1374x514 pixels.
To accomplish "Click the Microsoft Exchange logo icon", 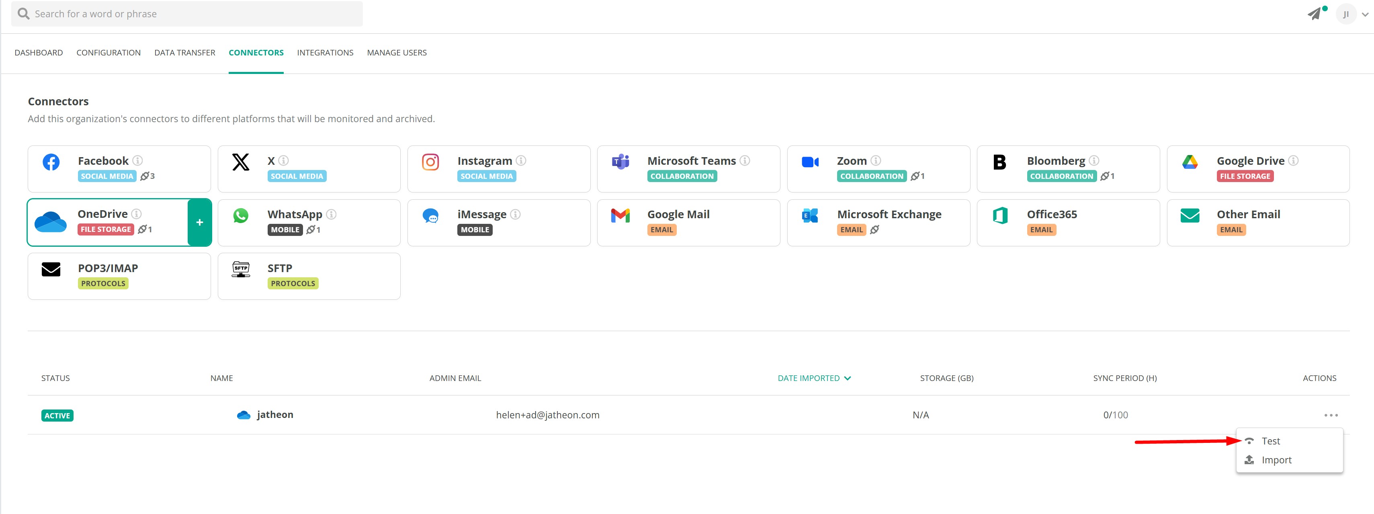I will coord(810,215).
